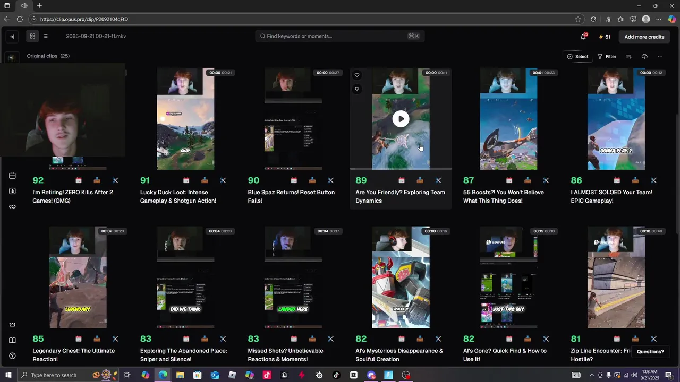The width and height of the screenshot is (680, 382).
Task: Refresh the browser page
Action: pos(20,19)
